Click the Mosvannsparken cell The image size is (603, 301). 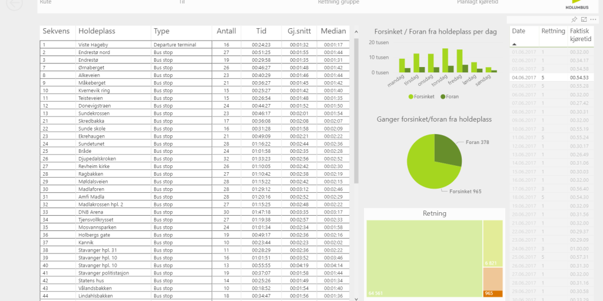[x=114, y=228]
